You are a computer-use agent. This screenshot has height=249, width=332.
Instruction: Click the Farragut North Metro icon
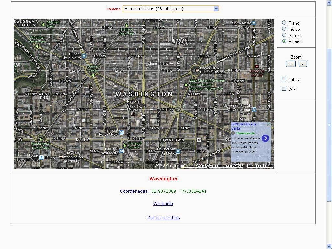click(x=121, y=132)
